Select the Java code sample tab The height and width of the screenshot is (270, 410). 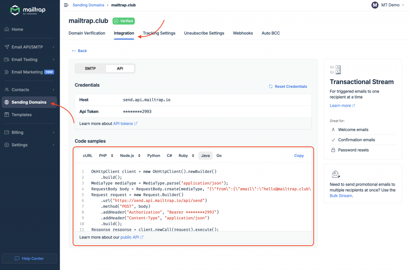[x=205, y=155]
